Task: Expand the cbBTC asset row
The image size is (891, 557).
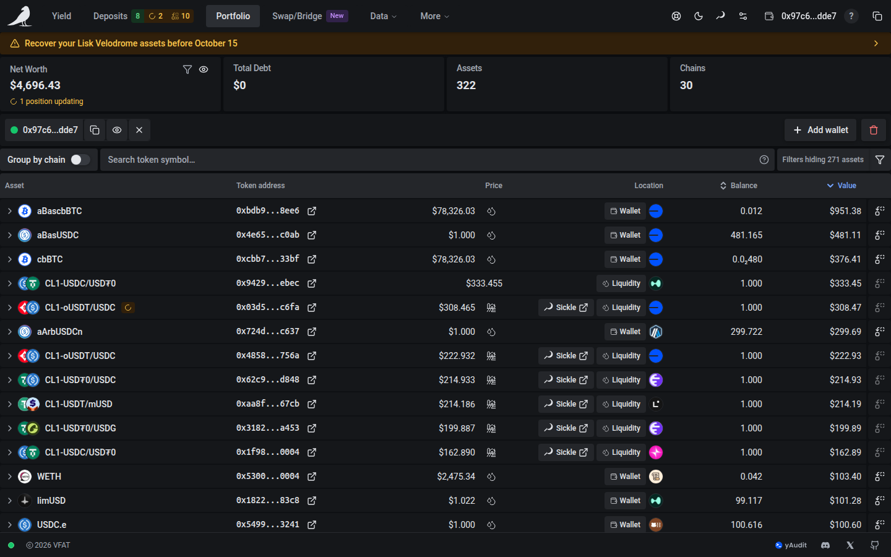Action: coord(10,259)
